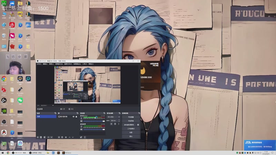Decrease transition duration with the down stepper arrow
276x155 pixels.
click(119, 121)
